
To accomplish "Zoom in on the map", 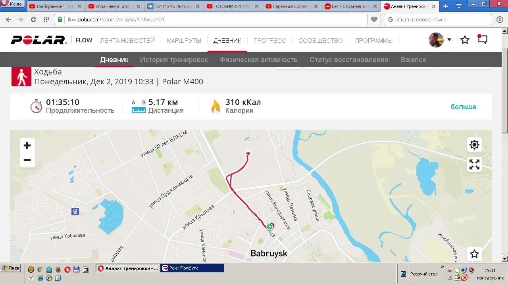I will pyautogui.click(x=27, y=146).
